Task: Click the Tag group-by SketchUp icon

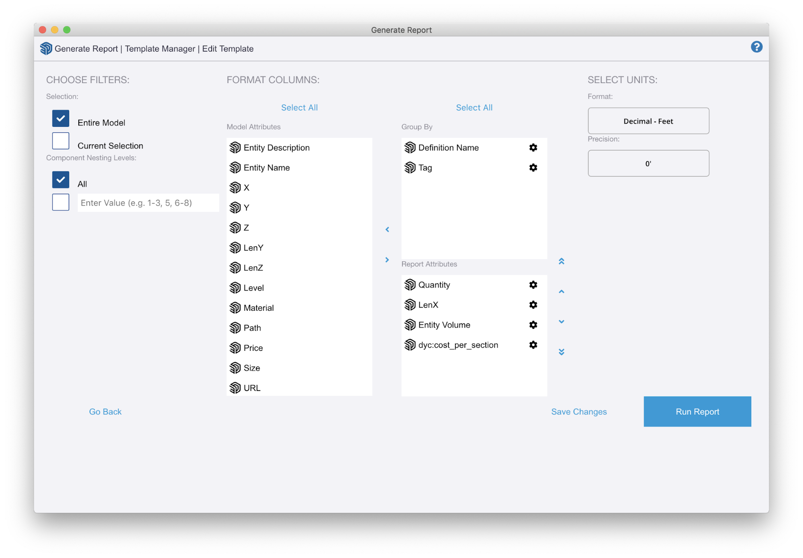Action: point(409,167)
